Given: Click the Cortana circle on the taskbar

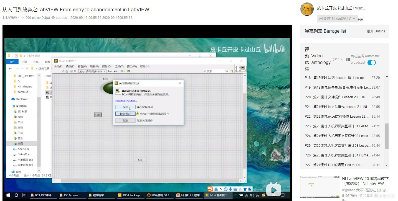Looking at the screenshot, I should pos(16,195).
